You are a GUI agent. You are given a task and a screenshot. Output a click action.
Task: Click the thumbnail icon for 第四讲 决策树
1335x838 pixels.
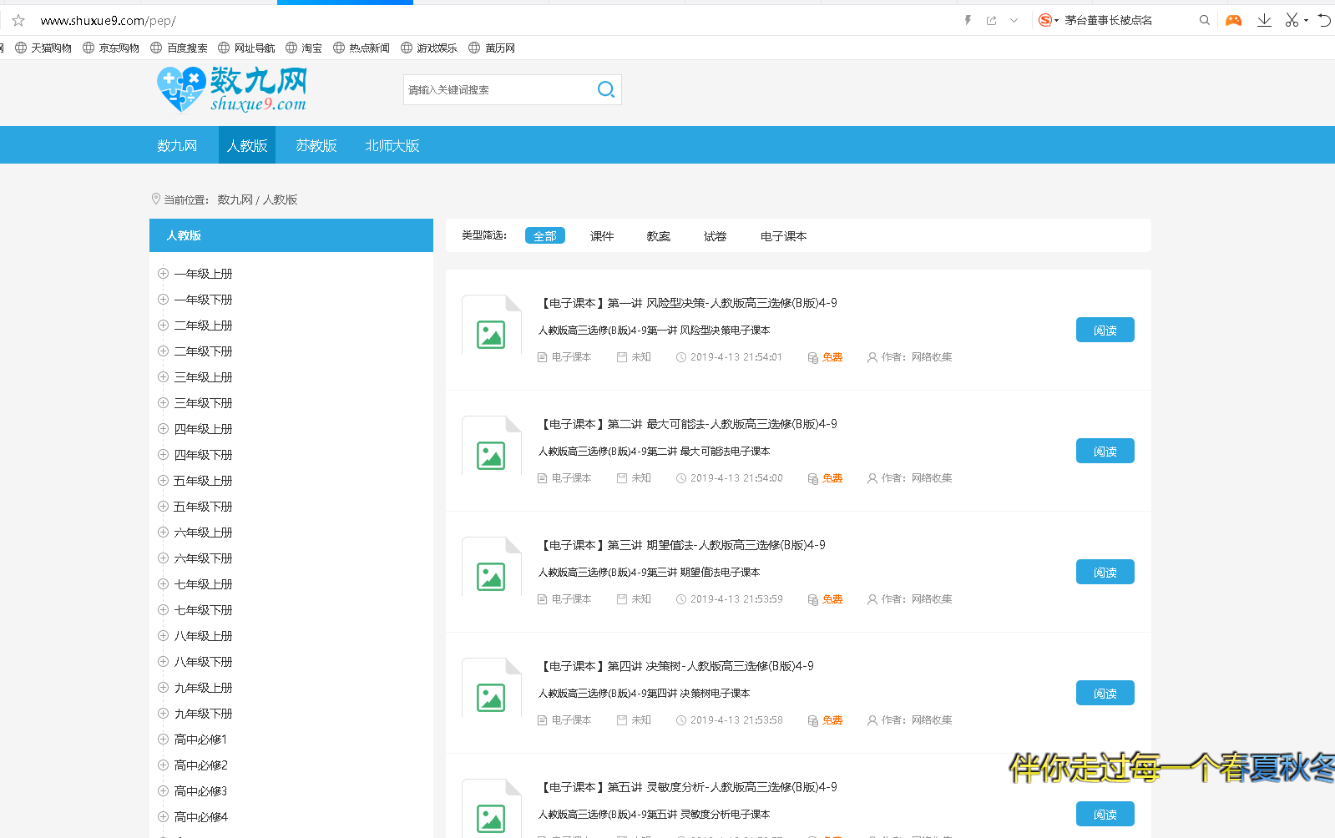(492, 688)
